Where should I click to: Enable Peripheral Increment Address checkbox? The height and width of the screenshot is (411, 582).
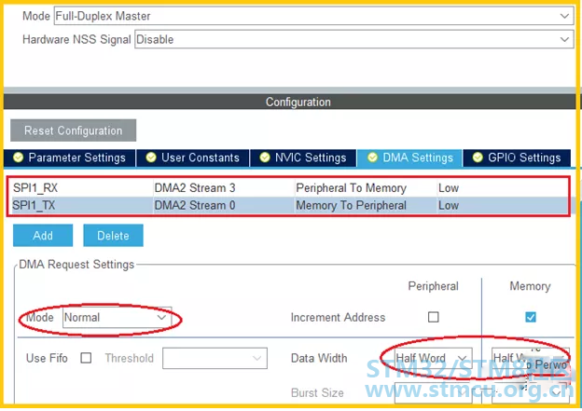[x=433, y=317]
